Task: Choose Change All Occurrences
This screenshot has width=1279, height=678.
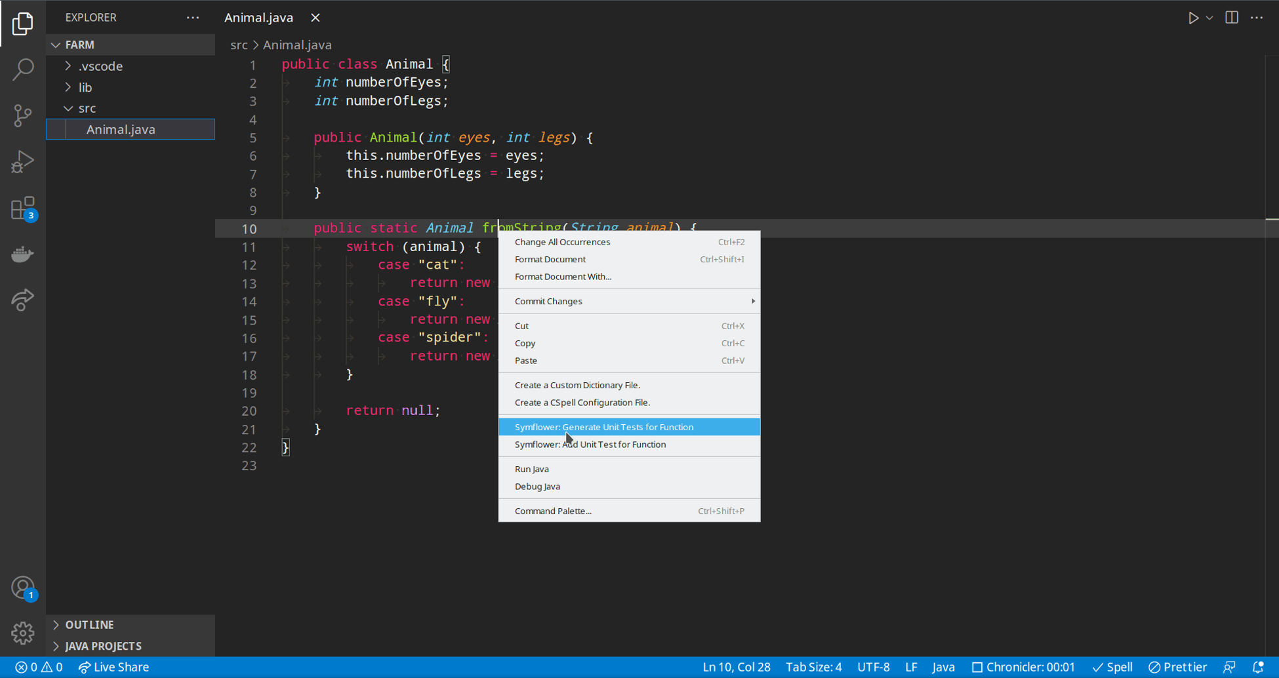Action: [629, 242]
